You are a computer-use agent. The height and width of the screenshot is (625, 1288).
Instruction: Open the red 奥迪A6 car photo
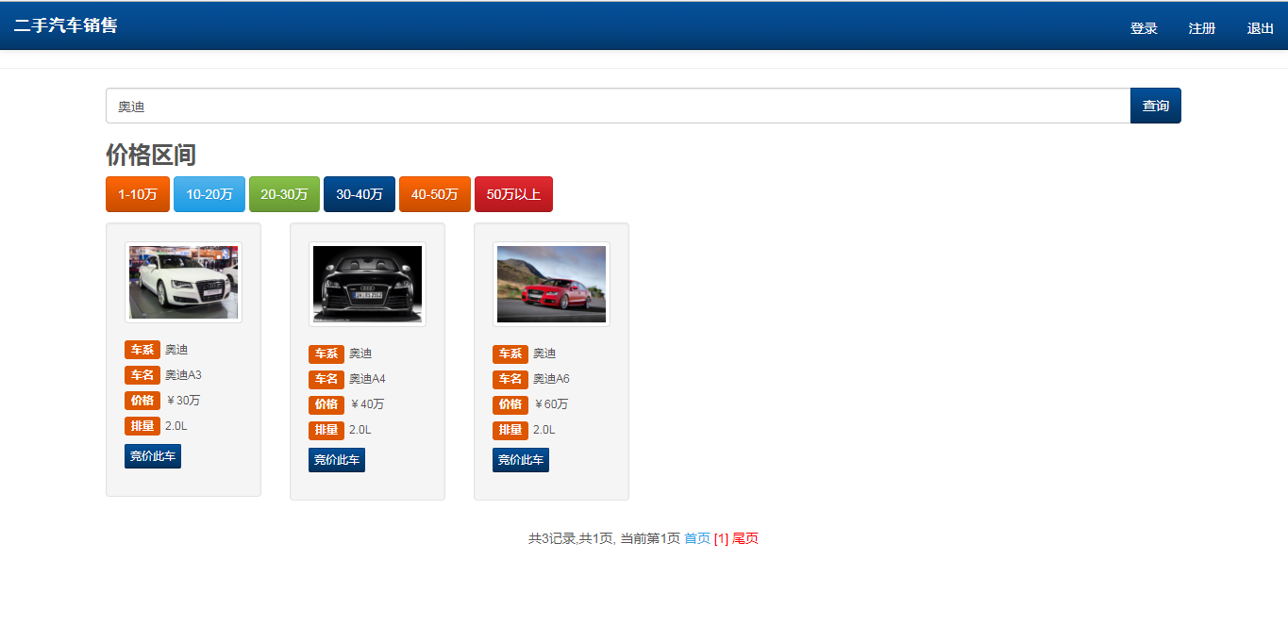(551, 285)
